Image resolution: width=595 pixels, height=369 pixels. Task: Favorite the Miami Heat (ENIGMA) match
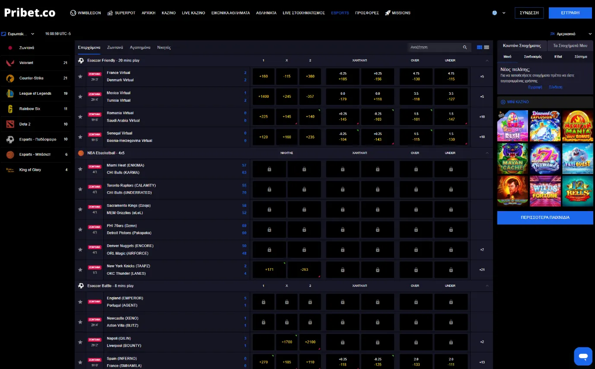click(x=80, y=169)
